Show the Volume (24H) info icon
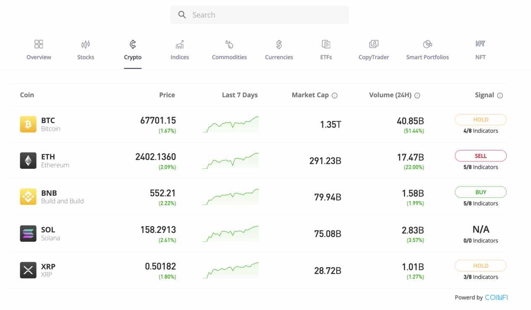Viewport: 531px width, 310px height. 417,96
